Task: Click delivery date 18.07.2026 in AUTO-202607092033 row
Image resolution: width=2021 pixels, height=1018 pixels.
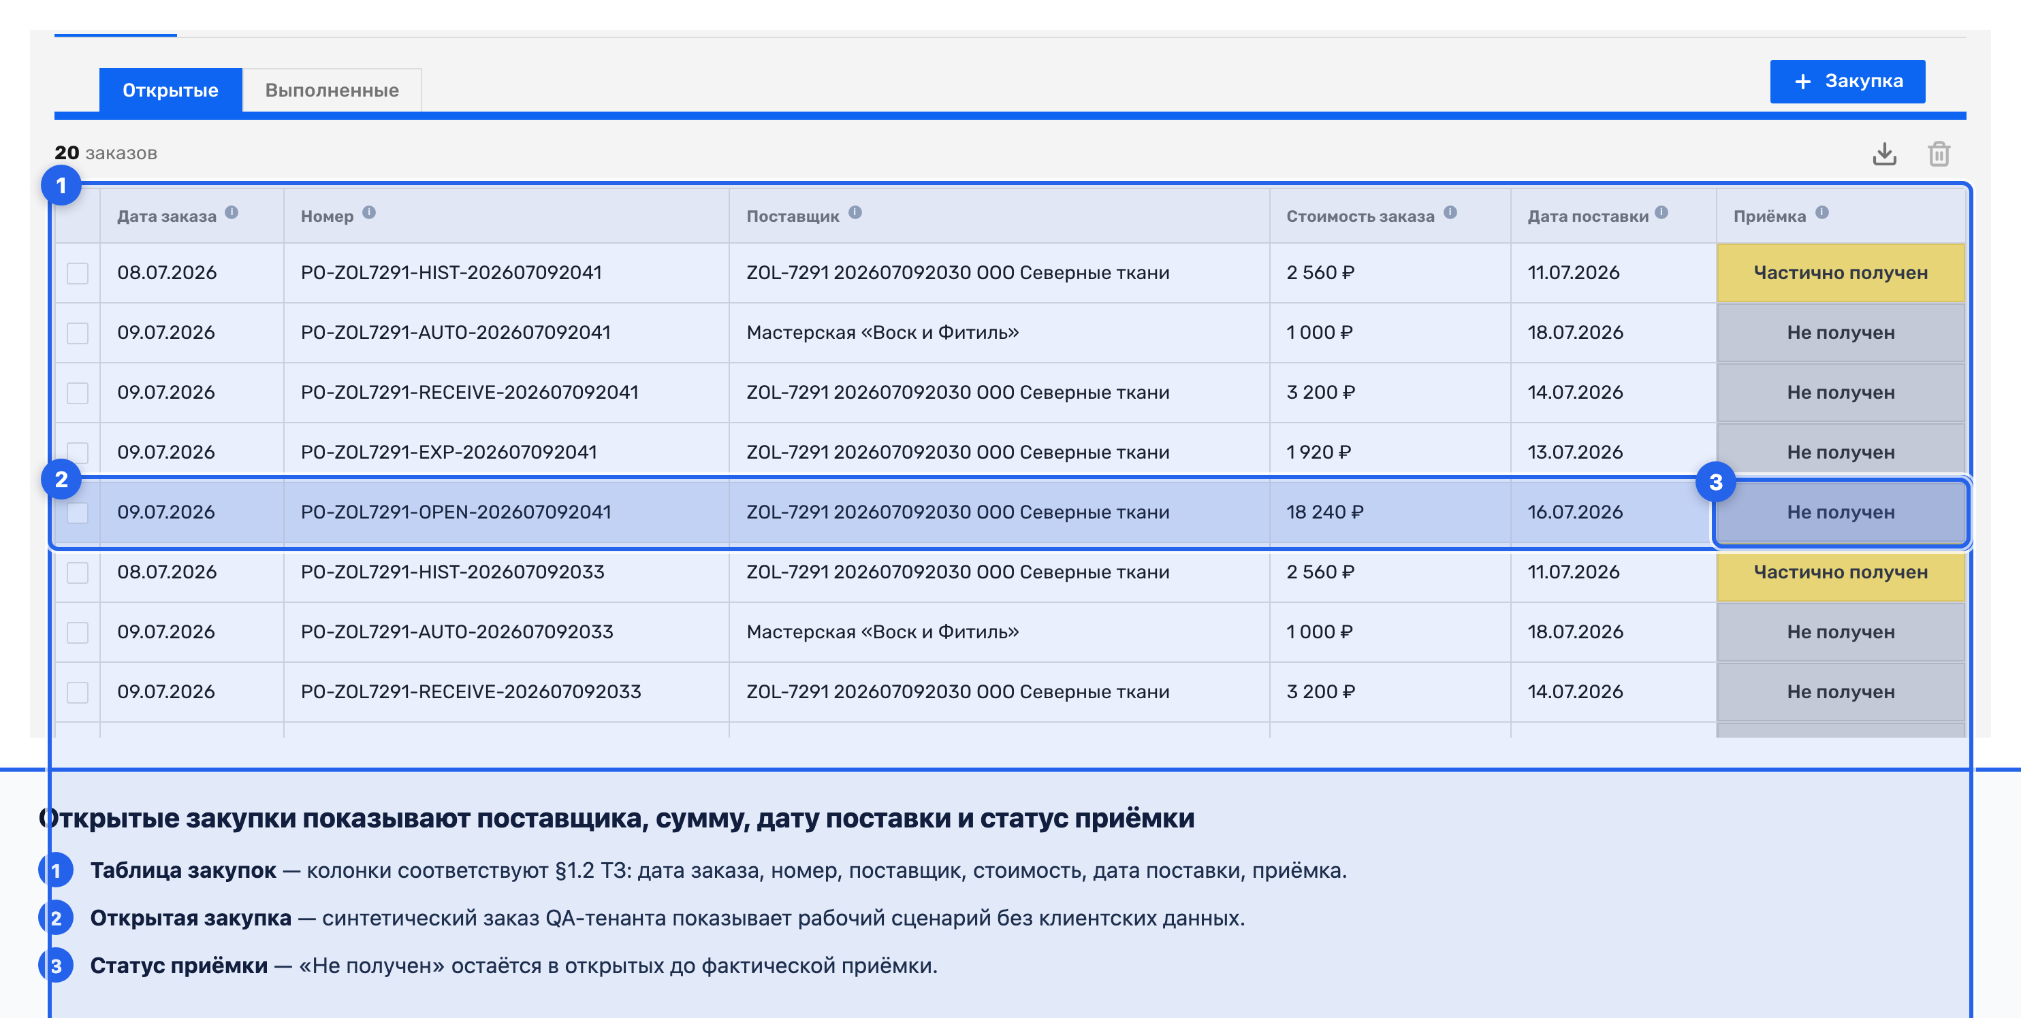Action: pos(1574,632)
